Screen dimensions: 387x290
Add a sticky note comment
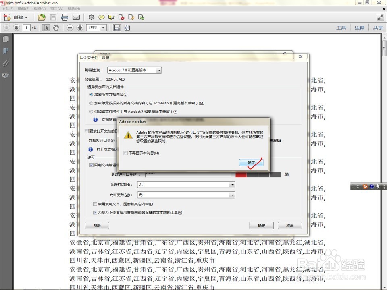[102, 17]
